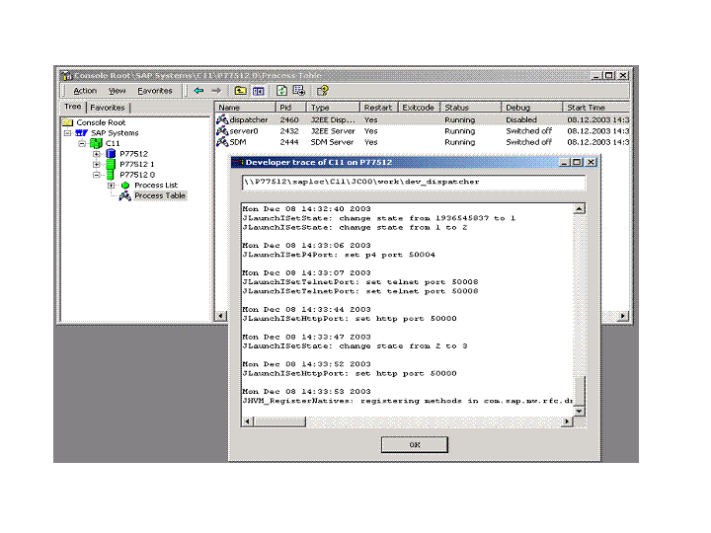Click the Pid value 2460
The image size is (711, 533).
(289, 119)
